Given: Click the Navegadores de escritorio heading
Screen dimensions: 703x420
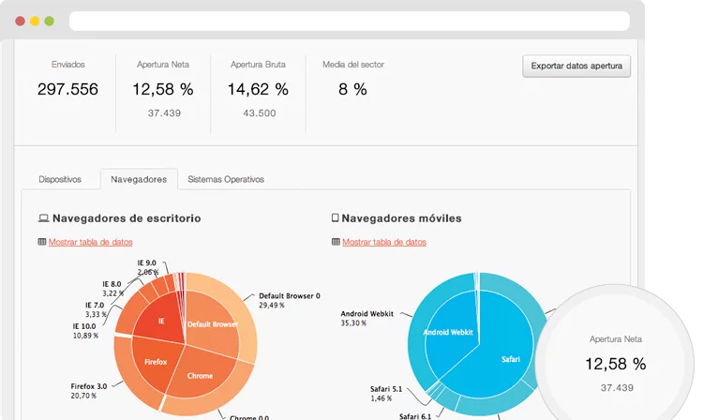Looking at the screenshot, I should click(x=127, y=218).
